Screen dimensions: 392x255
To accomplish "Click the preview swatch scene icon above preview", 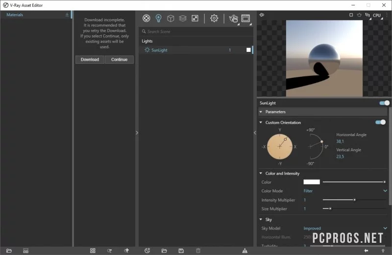I will [262, 15].
